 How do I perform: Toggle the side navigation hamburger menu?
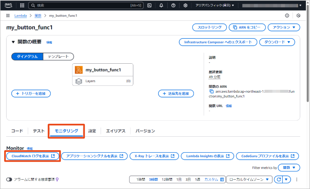[x=8, y=16]
